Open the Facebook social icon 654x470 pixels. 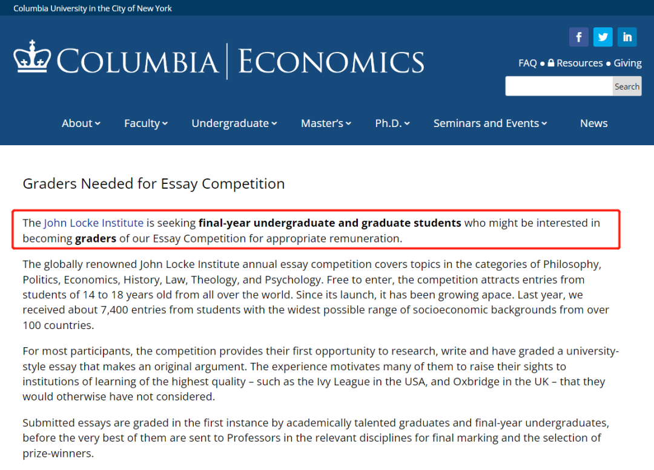tap(578, 37)
